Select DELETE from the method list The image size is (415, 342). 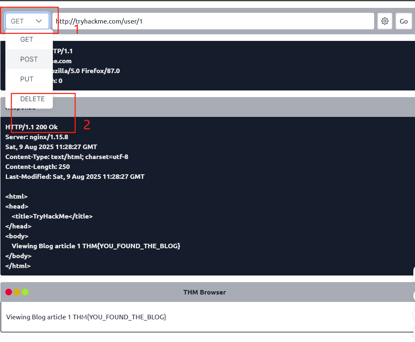(x=29, y=99)
